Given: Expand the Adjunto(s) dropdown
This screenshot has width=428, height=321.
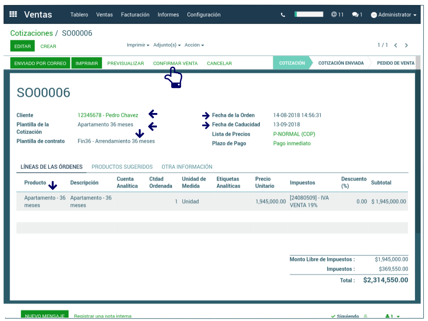Looking at the screenshot, I should pos(167,45).
